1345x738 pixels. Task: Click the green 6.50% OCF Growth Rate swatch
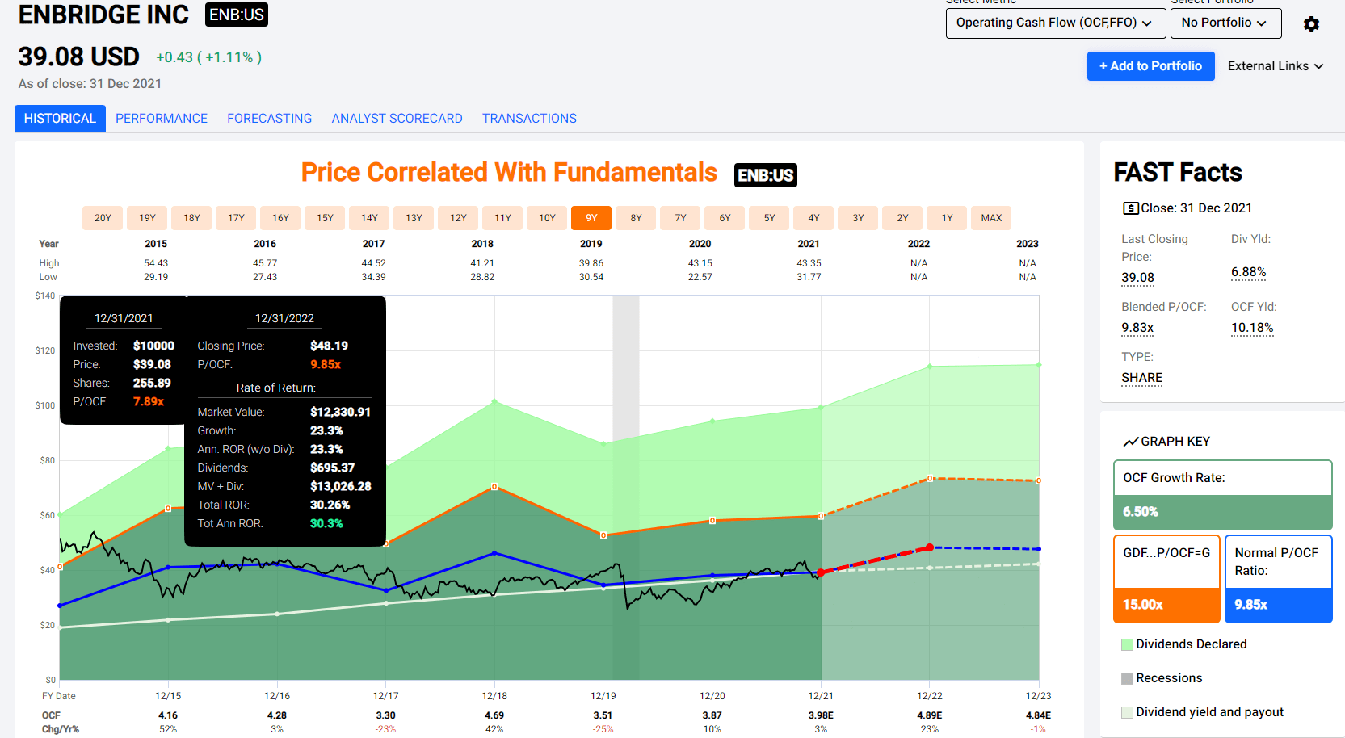(x=1222, y=512)
